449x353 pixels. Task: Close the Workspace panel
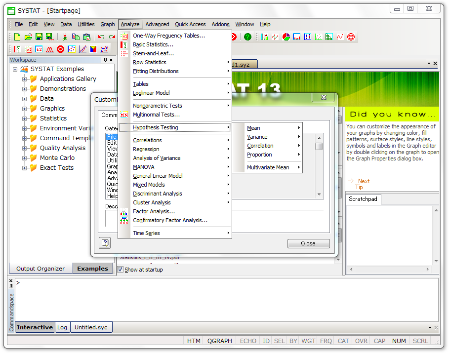coord(111,60)
